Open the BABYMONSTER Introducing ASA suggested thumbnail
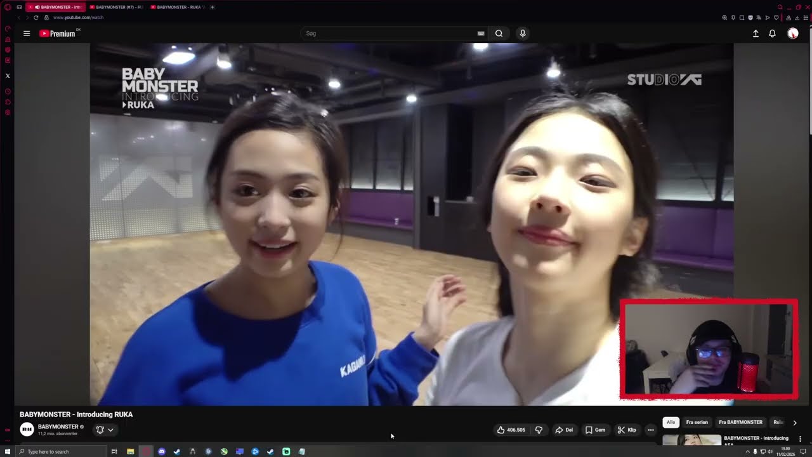 (691, 440)
